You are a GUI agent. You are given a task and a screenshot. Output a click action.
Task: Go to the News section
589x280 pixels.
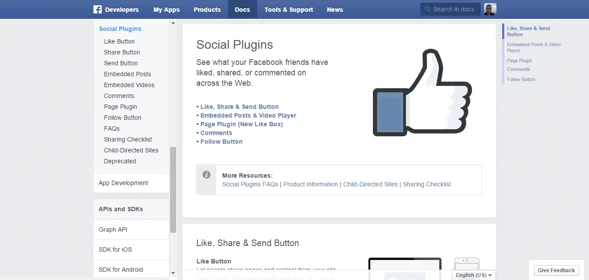click(335, 10)
